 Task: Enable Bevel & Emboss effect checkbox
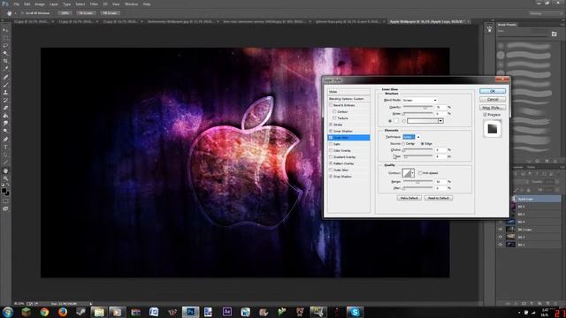click(330, 105)
